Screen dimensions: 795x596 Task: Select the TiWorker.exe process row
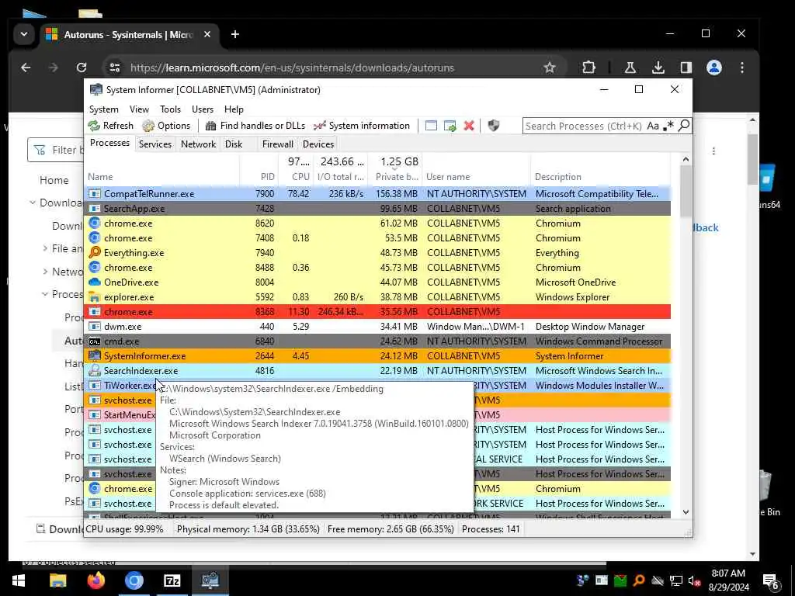pos(378,386)
